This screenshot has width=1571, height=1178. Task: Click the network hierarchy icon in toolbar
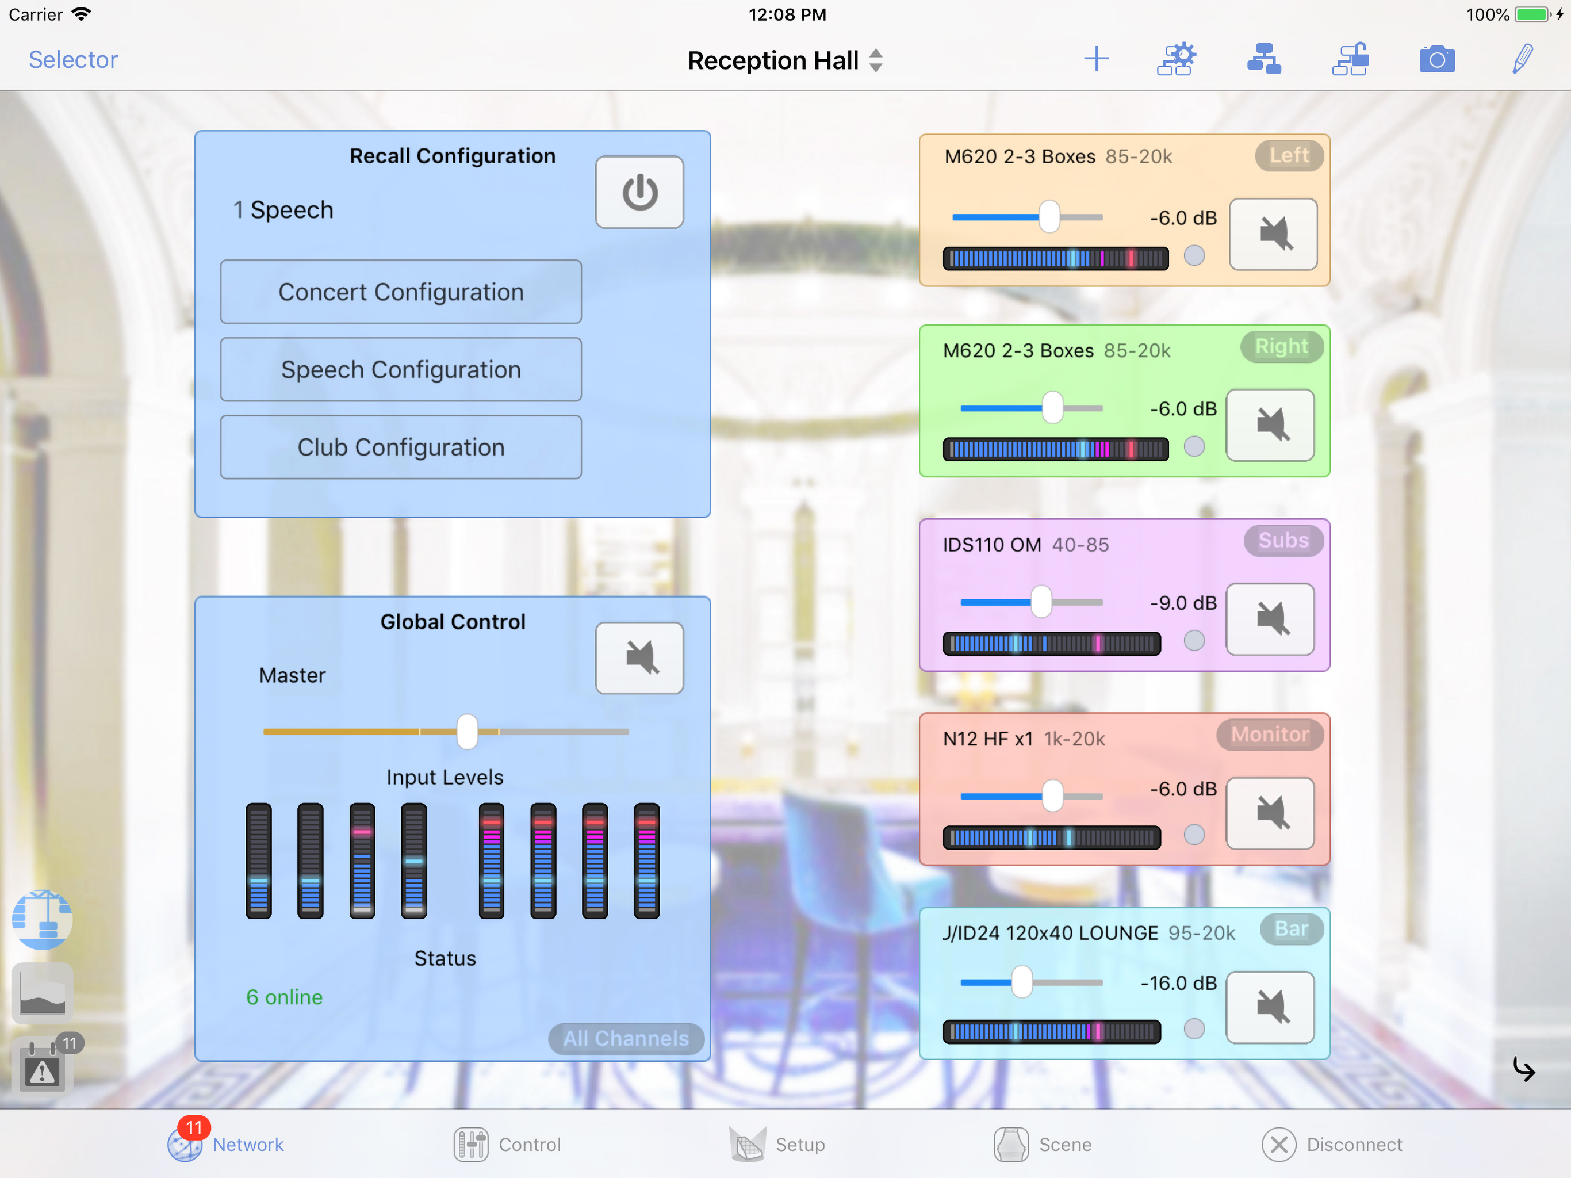1263,59
